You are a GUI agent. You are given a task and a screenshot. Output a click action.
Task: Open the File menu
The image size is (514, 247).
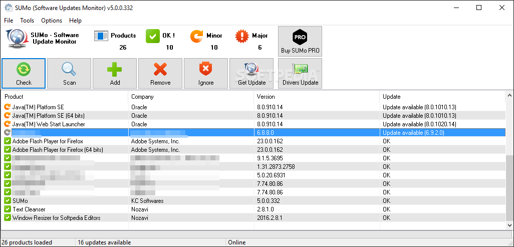click(9, 21)
